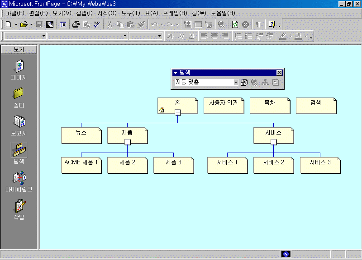Switch to 폴더 view in sidebar
The image size is (362, 260).
click(x=19, y=98)
